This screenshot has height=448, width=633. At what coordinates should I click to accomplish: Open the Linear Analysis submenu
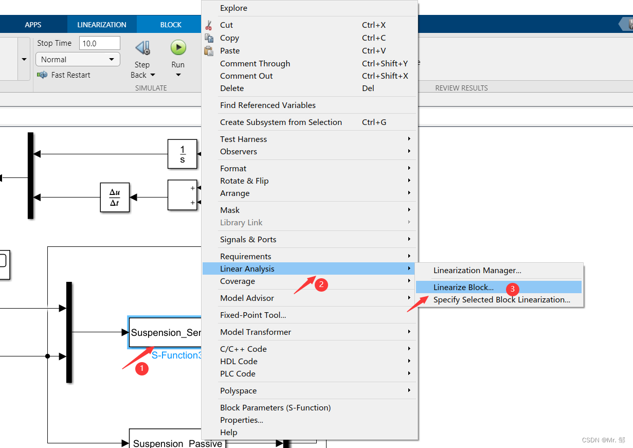(310, 268)
